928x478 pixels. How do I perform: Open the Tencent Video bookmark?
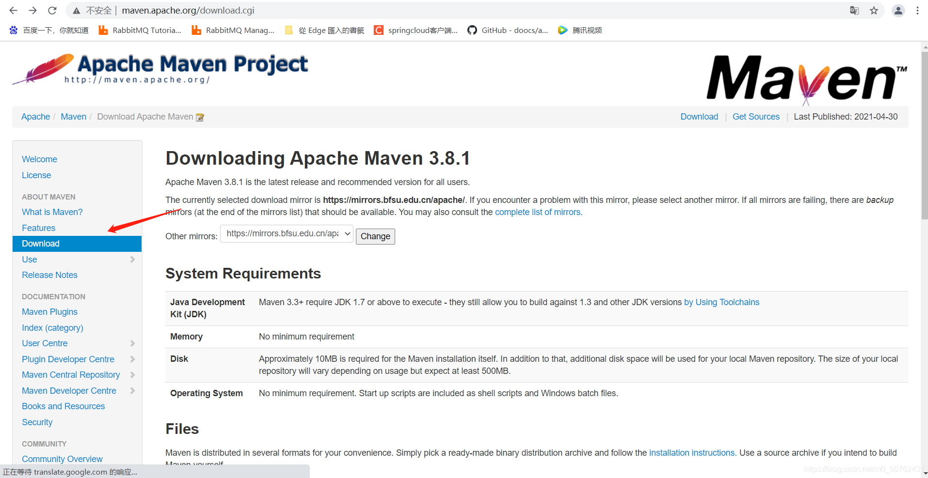point(580,30)
